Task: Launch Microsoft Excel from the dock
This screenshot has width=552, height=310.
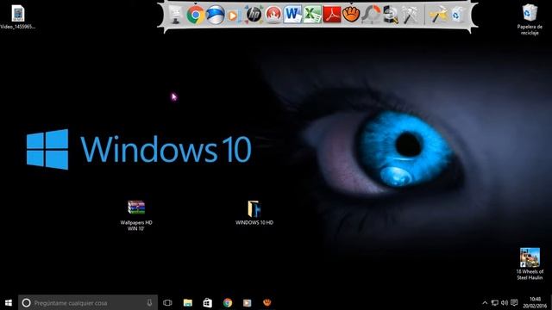Action: tap(312, 15)
